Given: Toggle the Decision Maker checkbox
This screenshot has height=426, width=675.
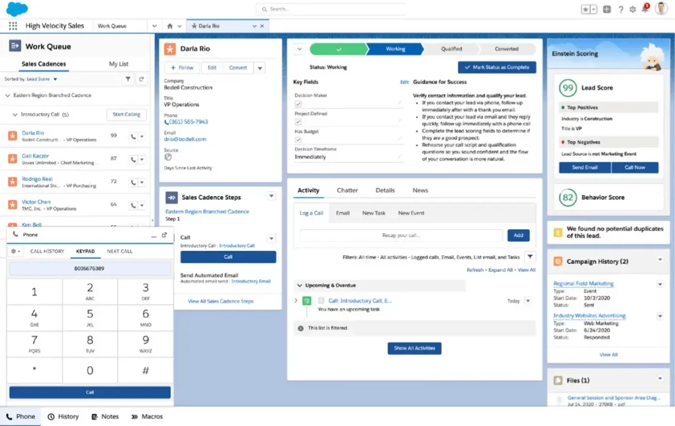Looking at the screenshot, I should tap(298, 104).
